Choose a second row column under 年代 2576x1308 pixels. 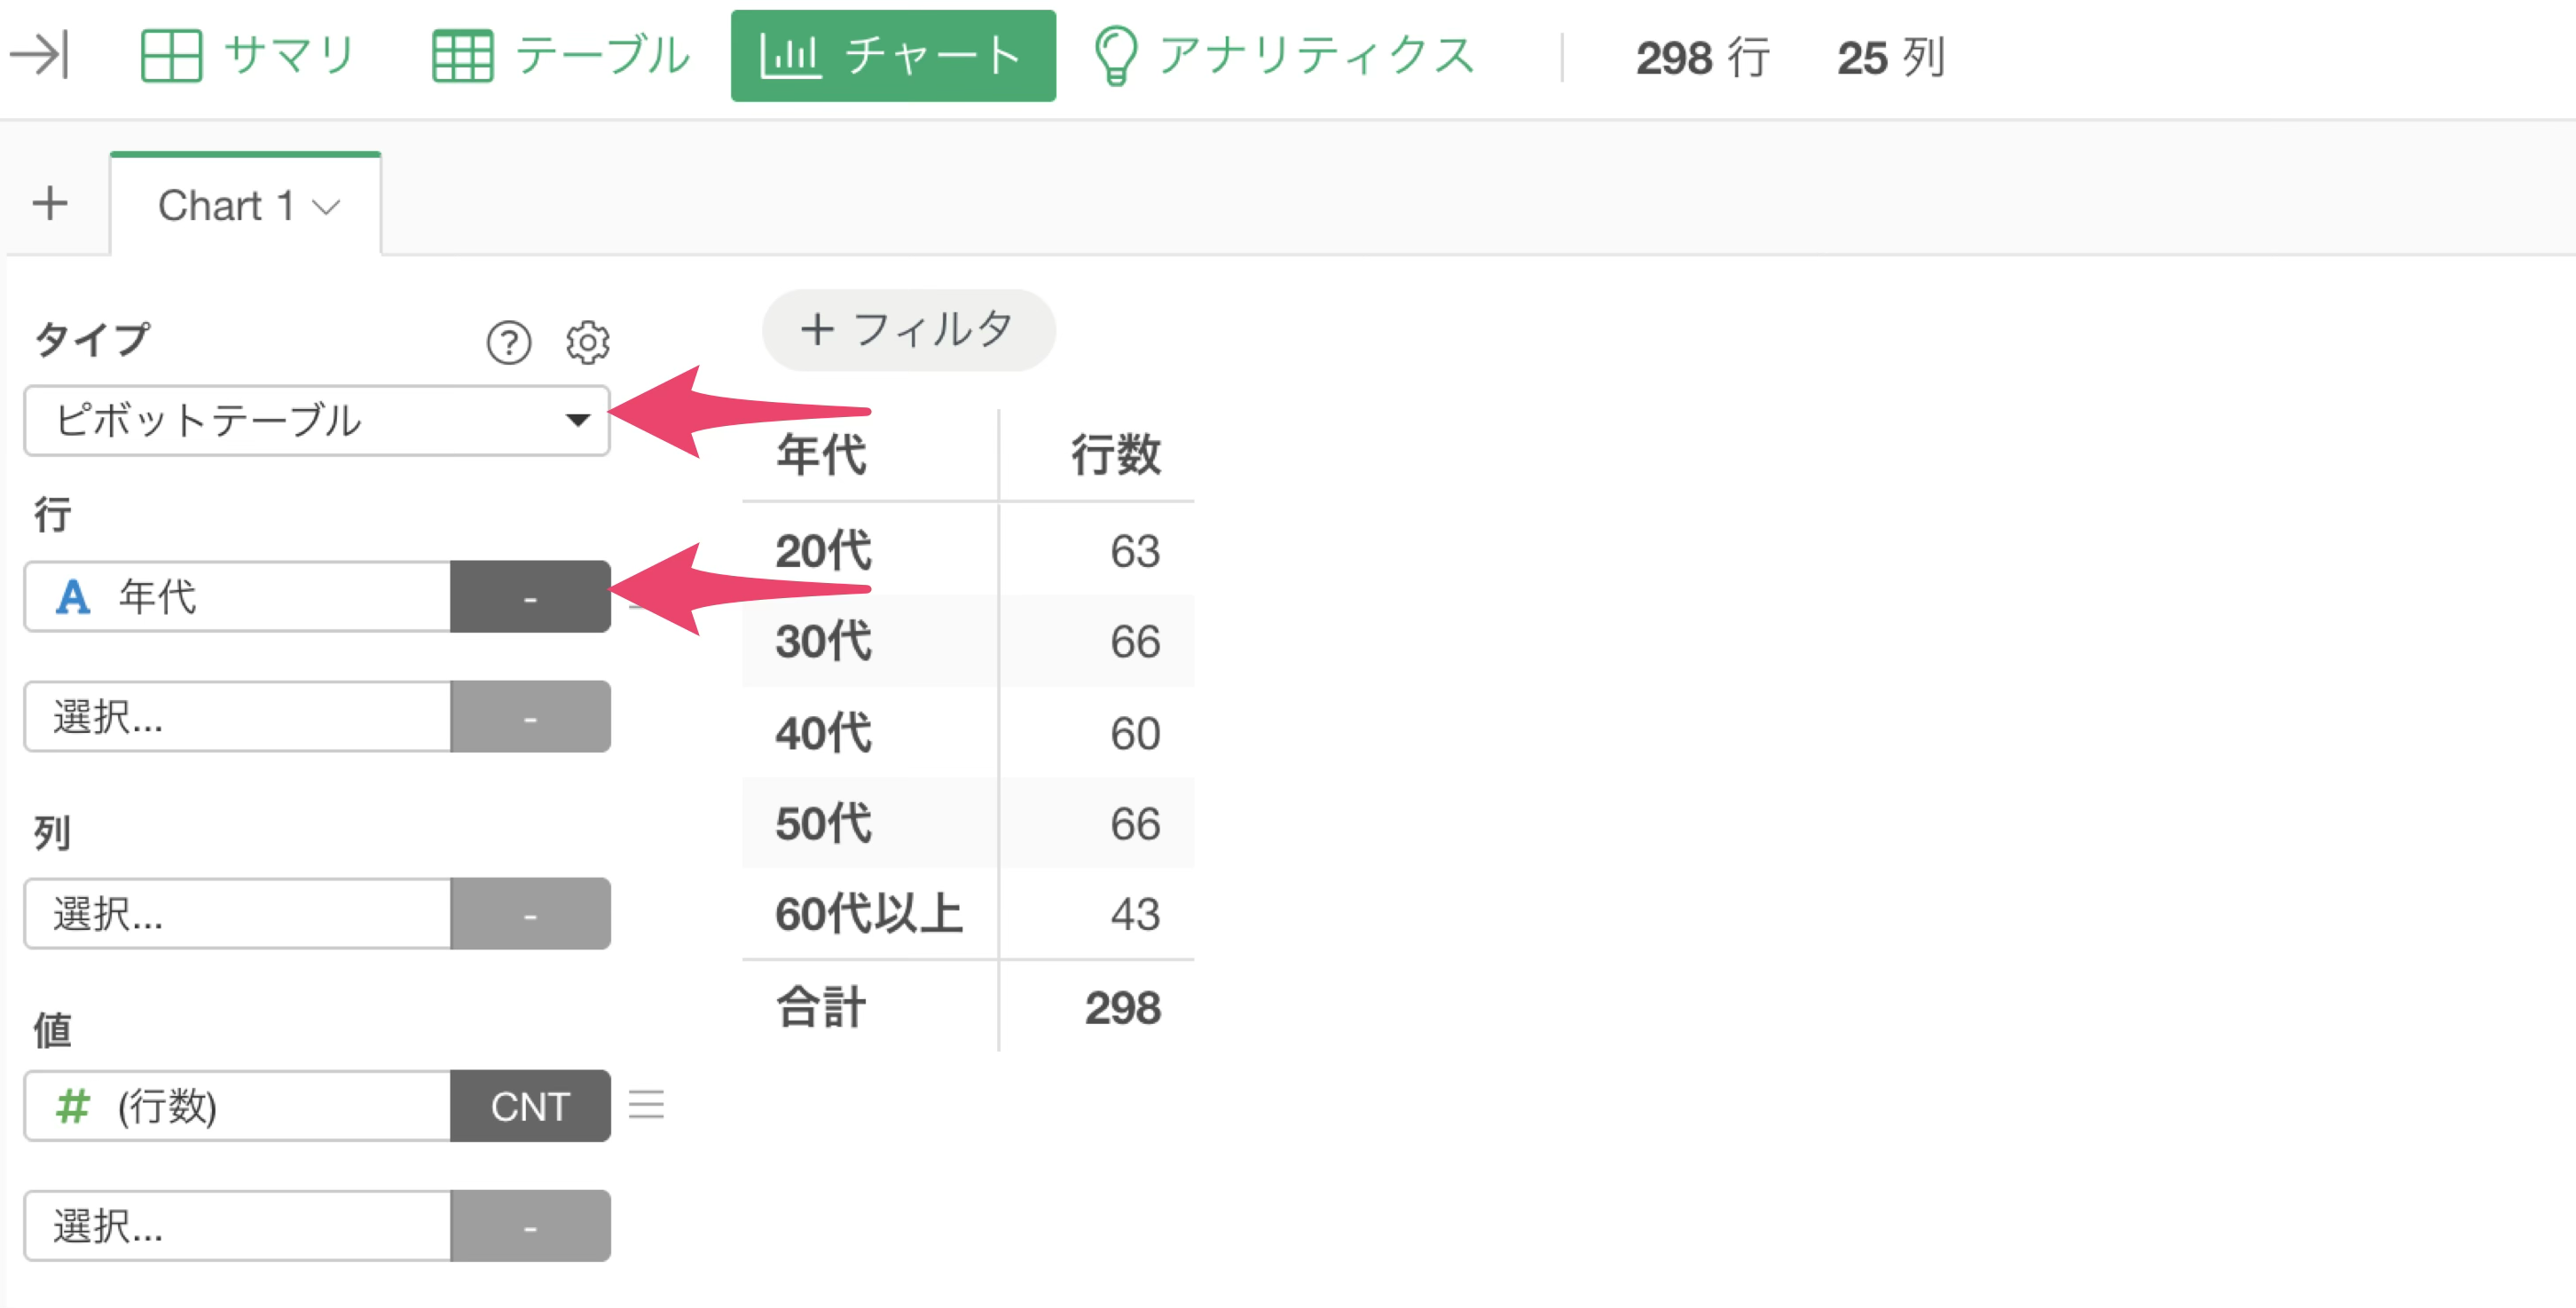click(x=238, y=717)
